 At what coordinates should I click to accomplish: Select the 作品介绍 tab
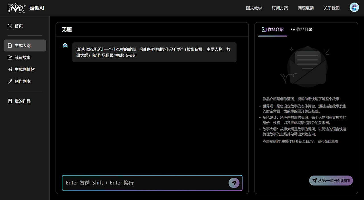coord(272,29)
